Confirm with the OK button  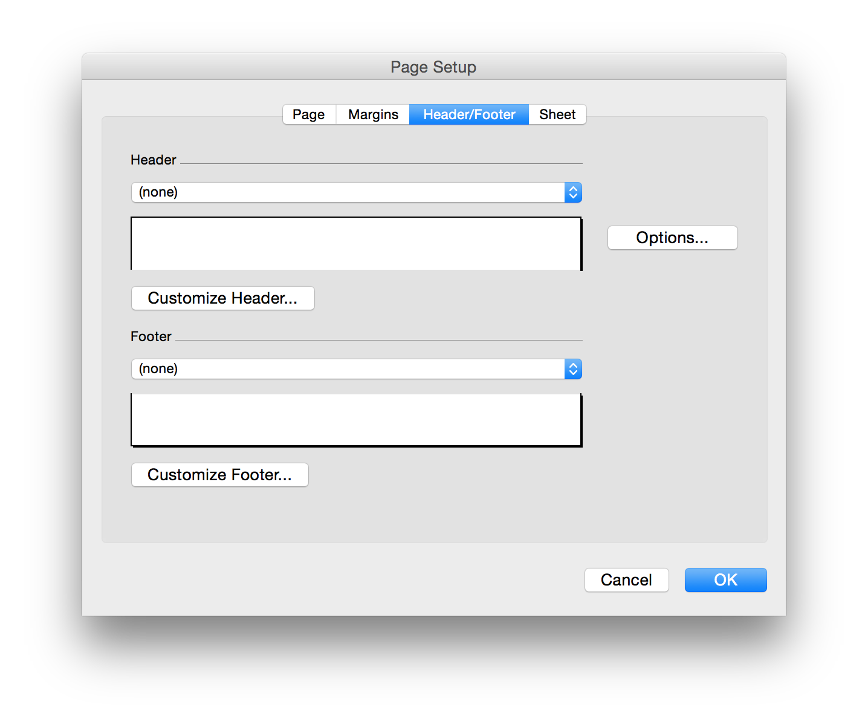[725, 580]
